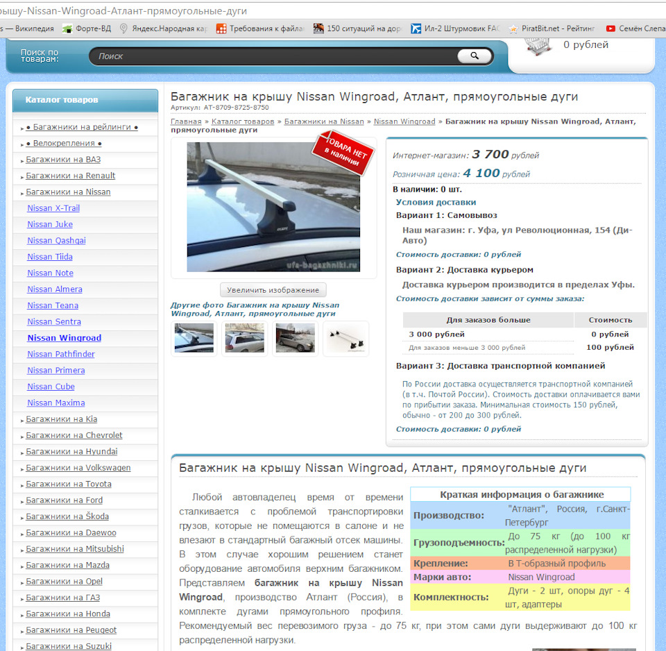Open Nissan Teana sidebar link
Screen dimensions: 666x651
point(53,305)
